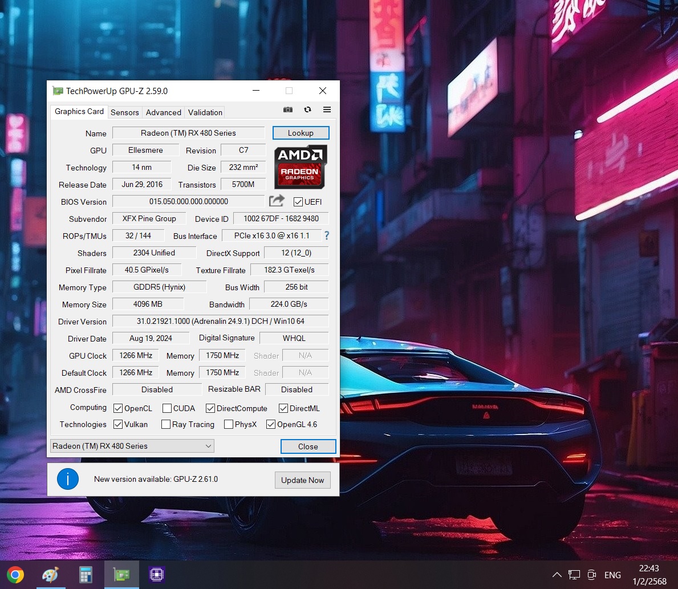Click the BIOS export share icon
The image size is (678, 589).
(277, 201)
